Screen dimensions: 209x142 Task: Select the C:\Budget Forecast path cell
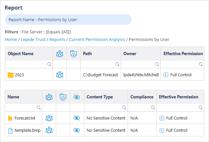click(101, 75)
